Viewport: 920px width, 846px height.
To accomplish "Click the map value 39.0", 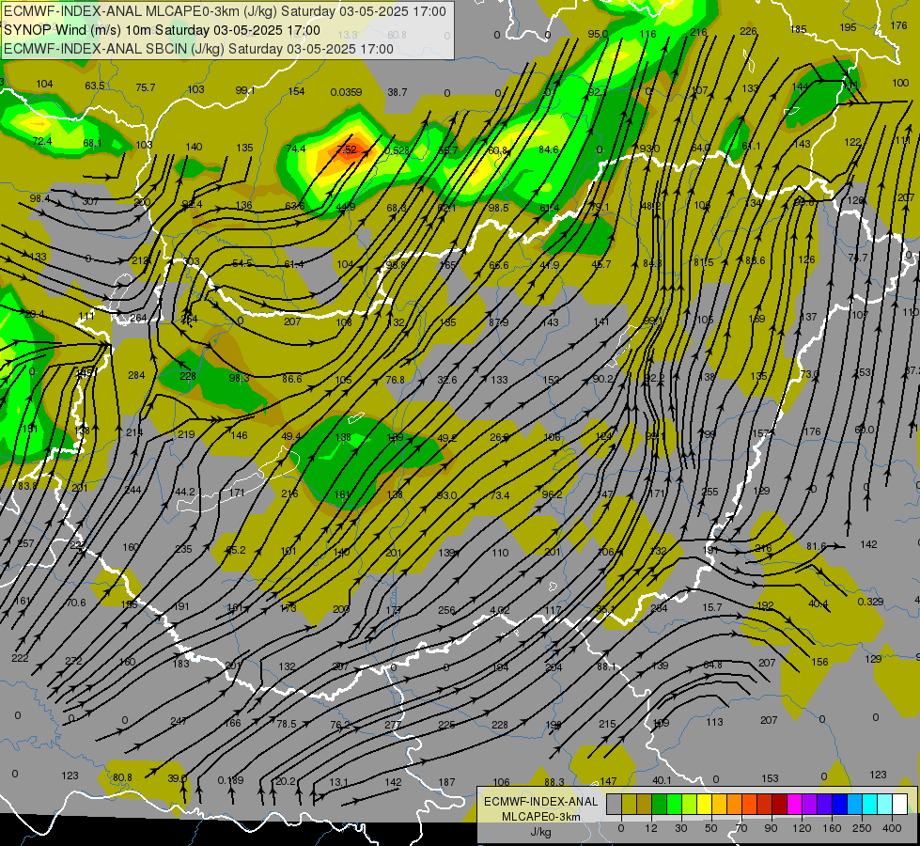I will (178, 778).
